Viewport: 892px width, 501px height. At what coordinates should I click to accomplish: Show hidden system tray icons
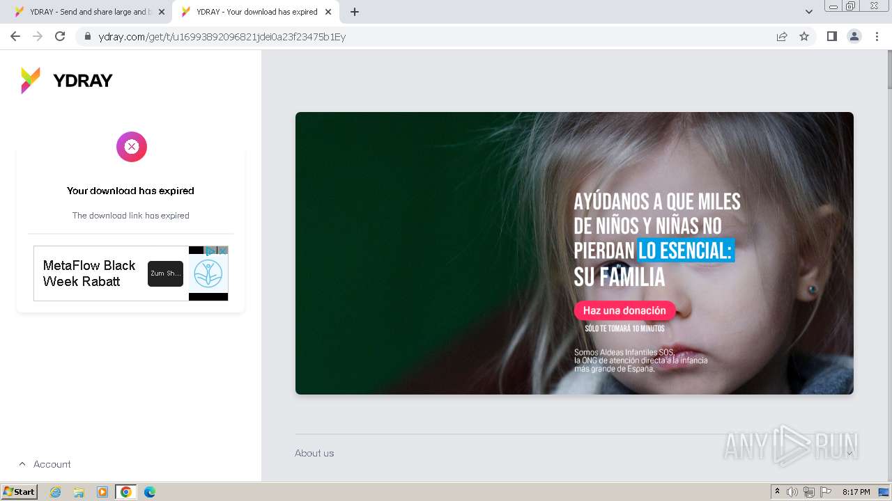click(777, 492)
